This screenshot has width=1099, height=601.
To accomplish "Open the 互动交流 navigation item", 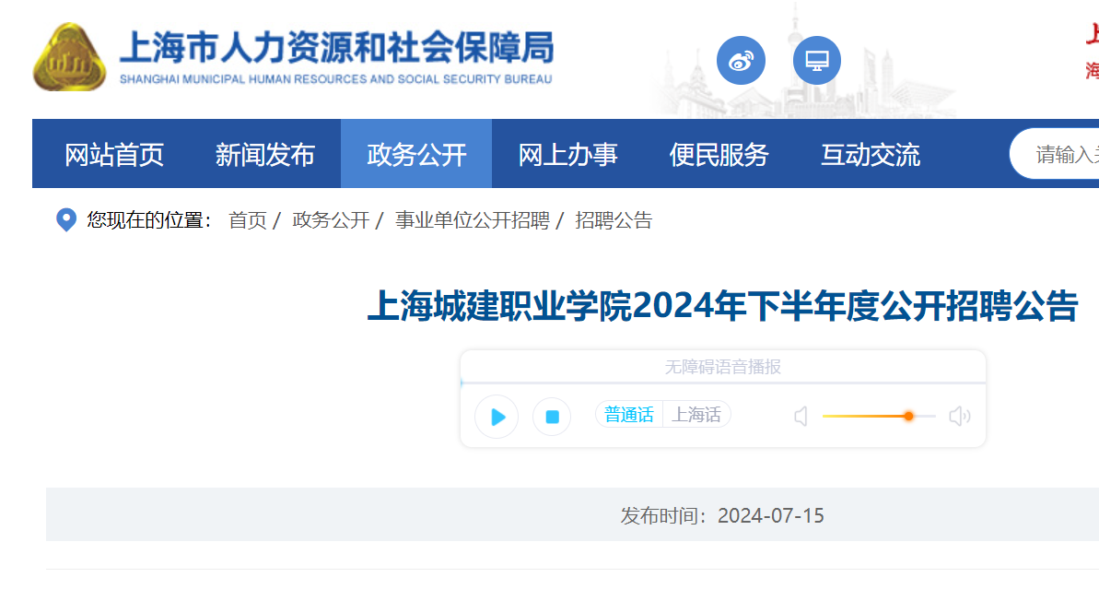I will point(871,154).
